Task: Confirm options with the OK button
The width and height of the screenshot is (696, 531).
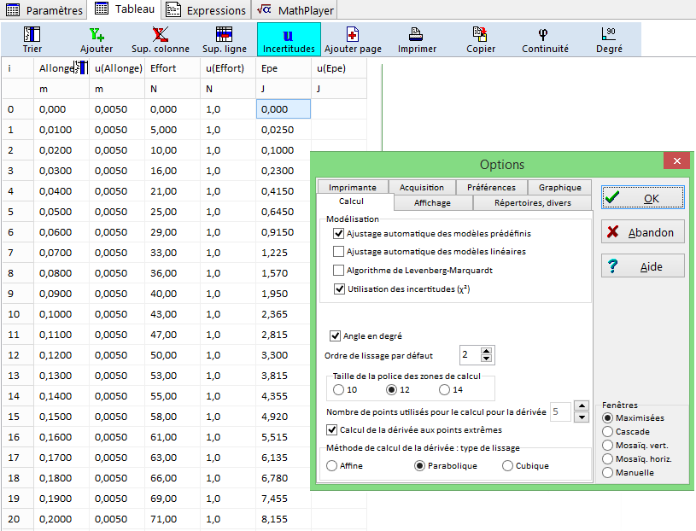Action: (643, 198)
